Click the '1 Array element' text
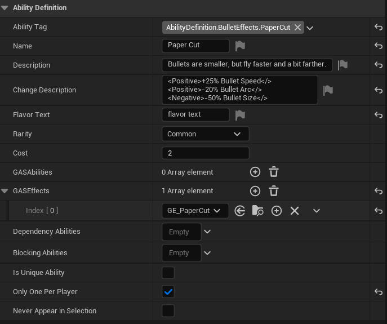Screen dimensions: 387x324 (188, 191)
